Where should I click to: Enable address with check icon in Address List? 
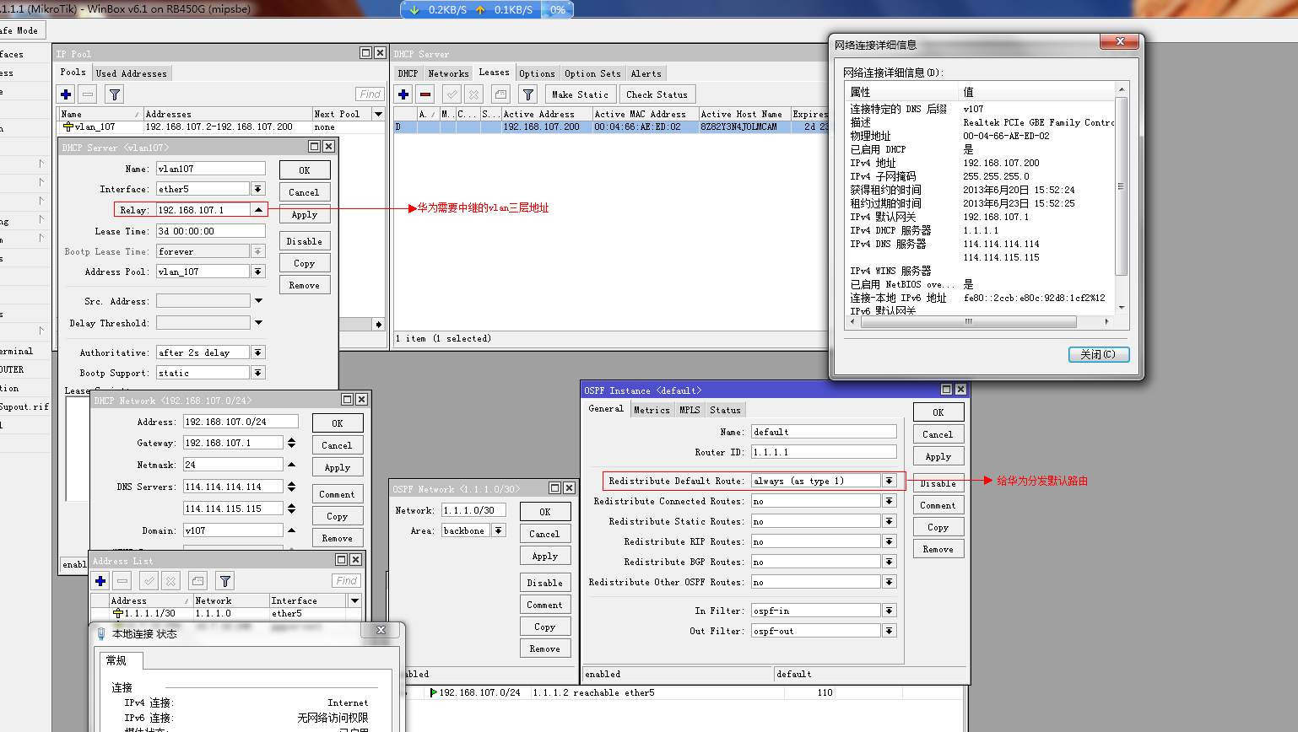pyautogui.click(x=149, y=581)
